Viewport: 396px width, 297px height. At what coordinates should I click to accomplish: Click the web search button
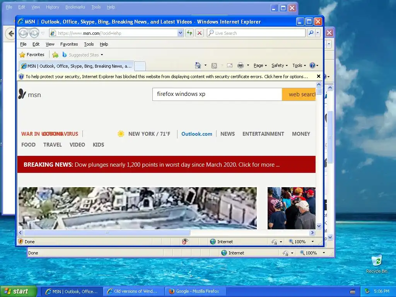pyautogui.click(x=299, y=94)
